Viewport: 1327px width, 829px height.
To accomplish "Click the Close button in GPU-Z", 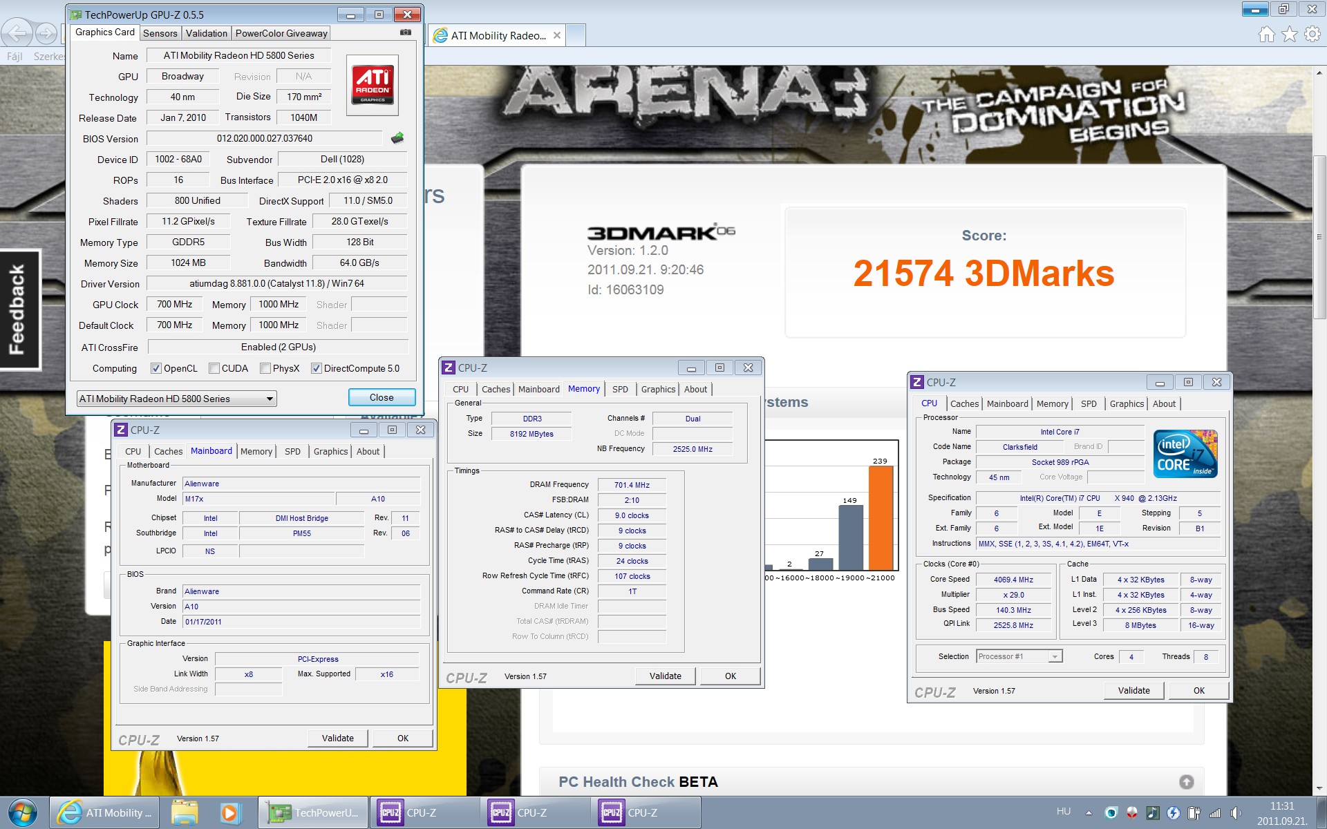I will 382,397.
